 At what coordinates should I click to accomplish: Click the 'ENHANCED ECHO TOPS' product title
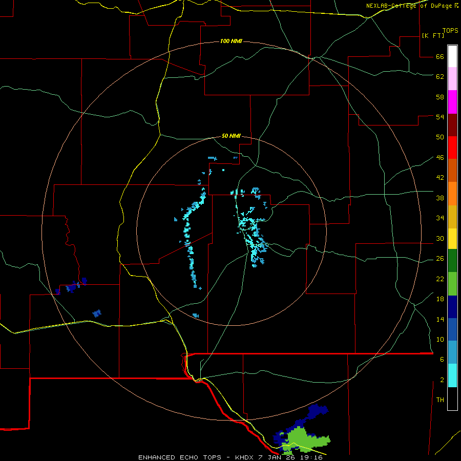[180, 457]
